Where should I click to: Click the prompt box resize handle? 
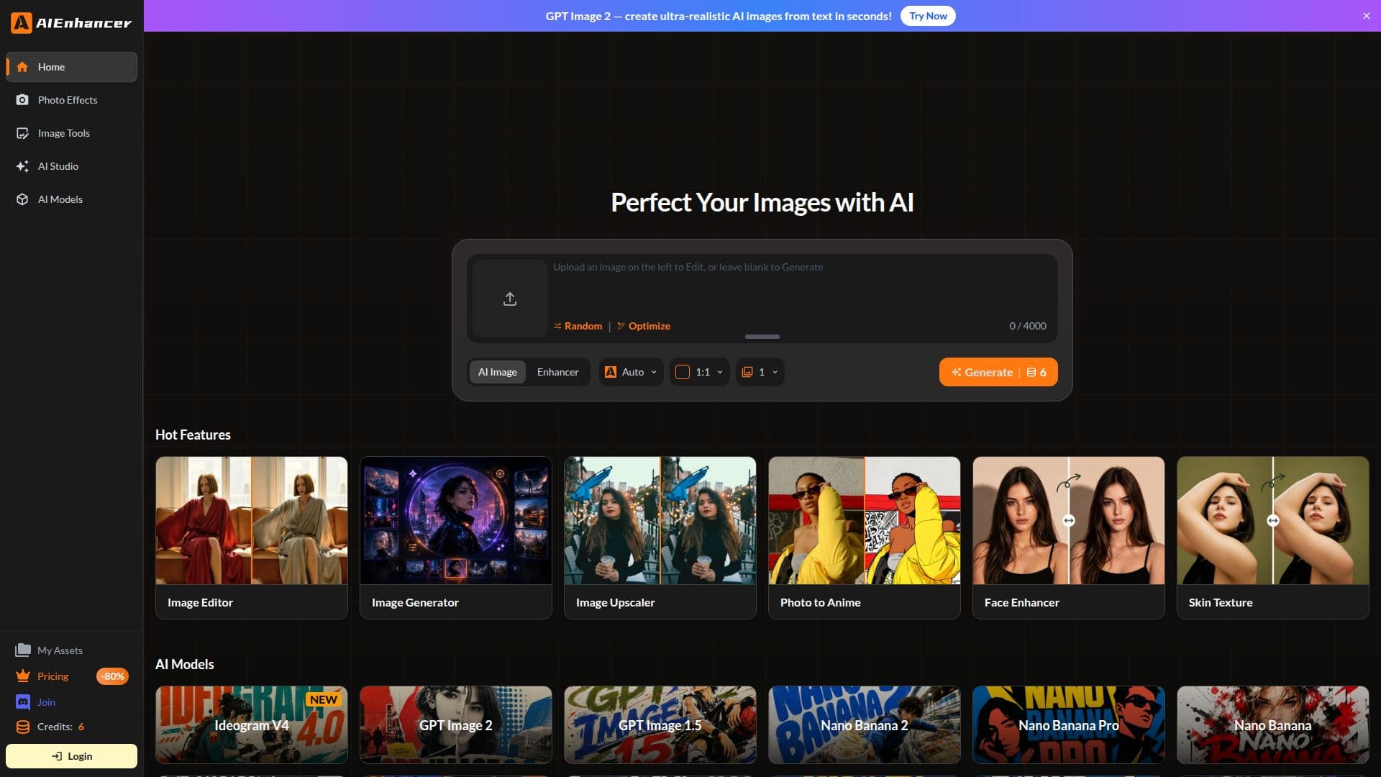pyautogui.click(x=762, y=337)
